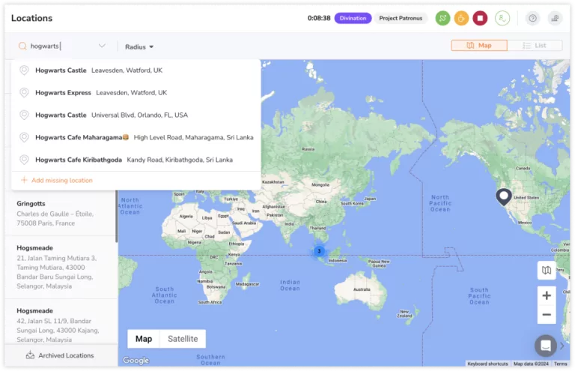
Task: Click the Divination purple tag
Action: (x=353, y=18)
